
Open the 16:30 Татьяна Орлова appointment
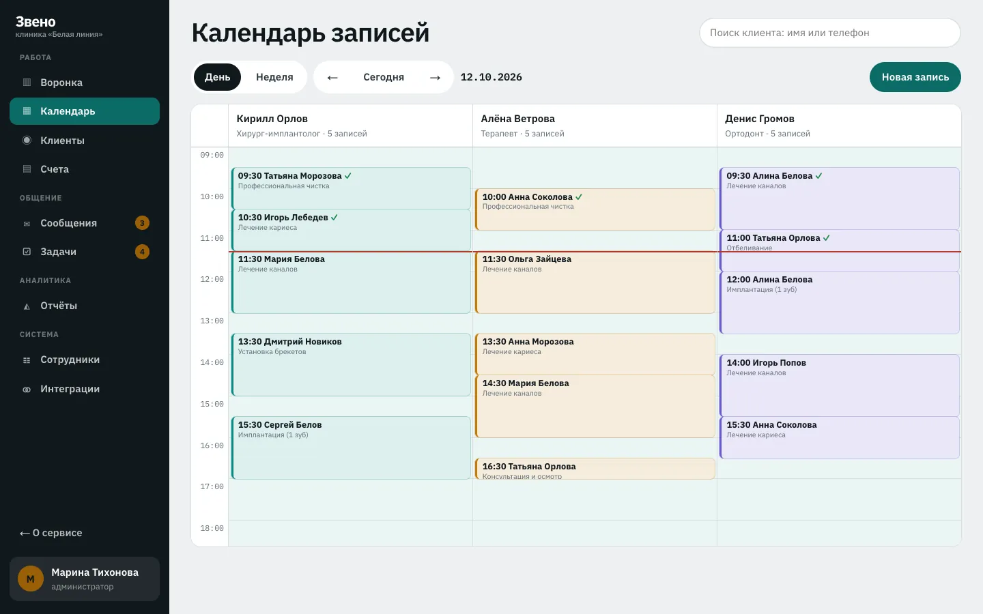(x=595, y=469)
